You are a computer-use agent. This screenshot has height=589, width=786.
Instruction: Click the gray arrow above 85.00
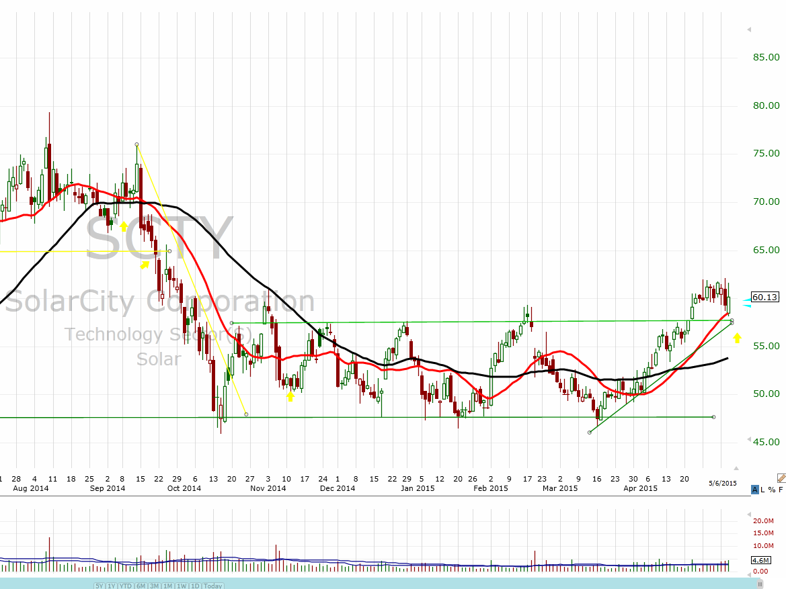click(749, 30)
